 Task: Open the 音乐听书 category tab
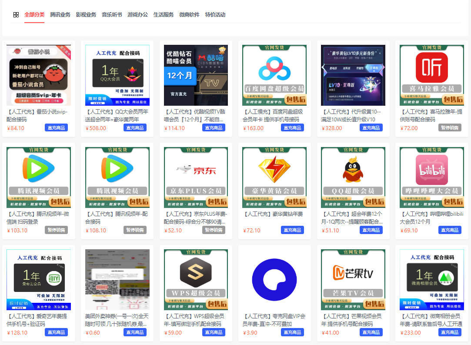click(x=112, y=15)
